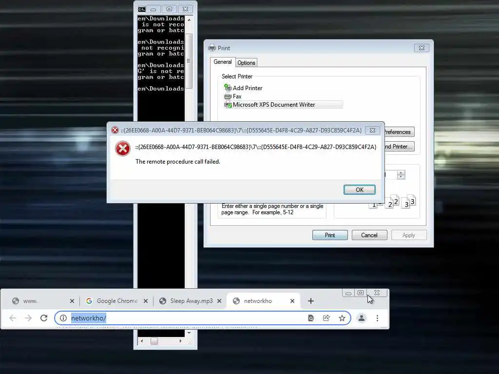
Task: Maximize the Chrome window
Action: 361,293
